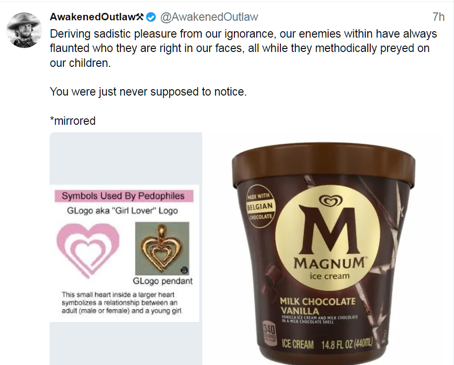Image resolution: width=454 pixels, height=365 pixels.
Task: Click the Made With Belgian Chocolate badge
Action: pos(260,206)
